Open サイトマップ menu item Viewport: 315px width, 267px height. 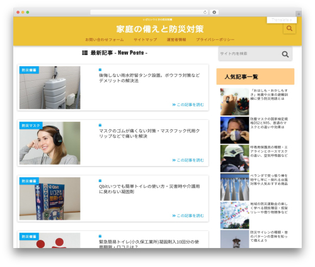(145, 40)
